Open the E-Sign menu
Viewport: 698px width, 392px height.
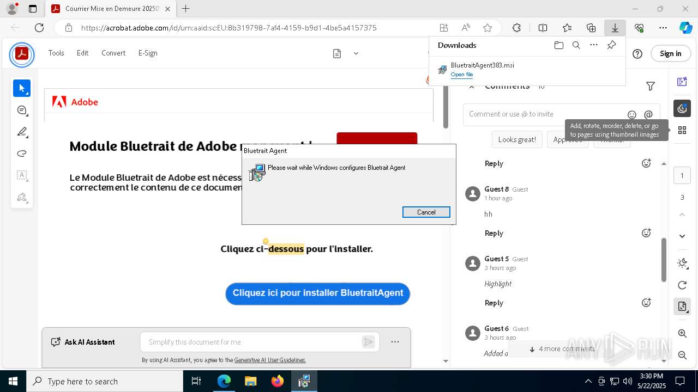148,53
